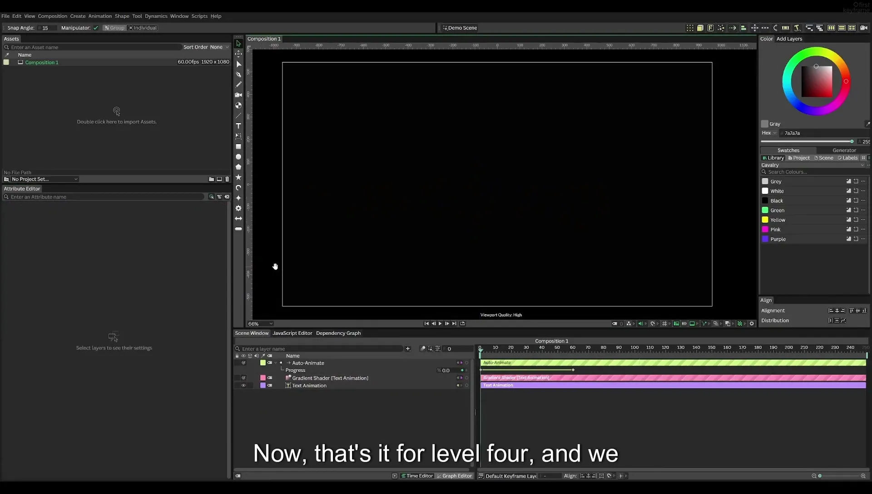Open the No Project Set dropdown
872x494 pixels.
click(x=44, y=179)
